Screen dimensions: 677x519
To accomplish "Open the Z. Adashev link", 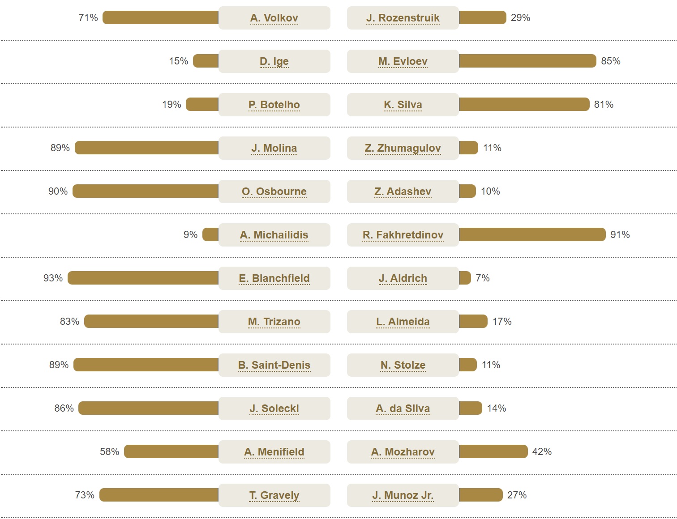I will pos(403,191).
